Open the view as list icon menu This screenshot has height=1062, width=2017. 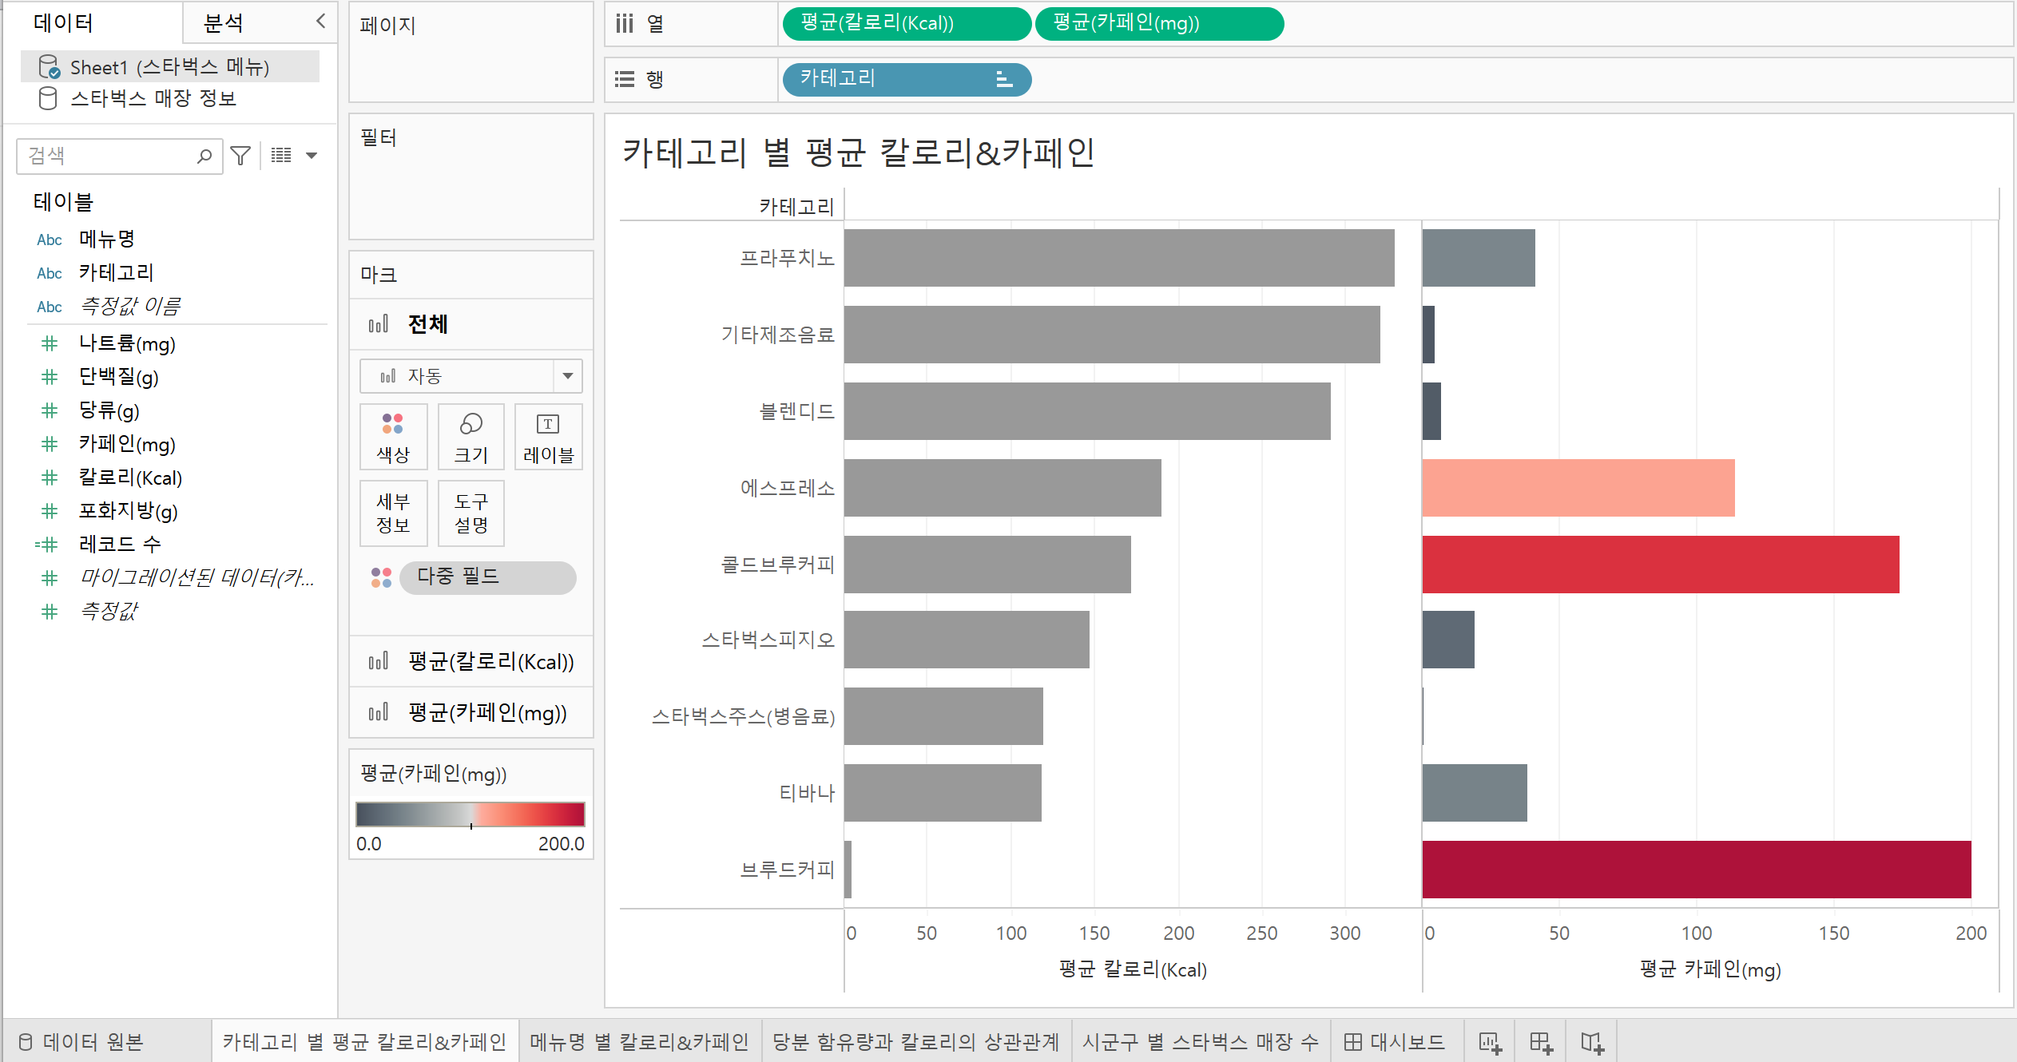[281, 155]
